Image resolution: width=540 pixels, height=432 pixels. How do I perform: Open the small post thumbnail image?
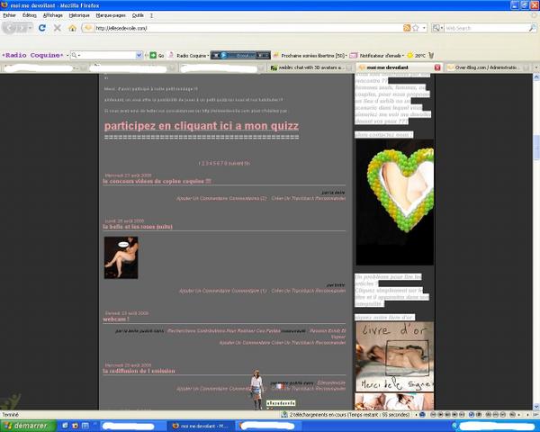121,257
